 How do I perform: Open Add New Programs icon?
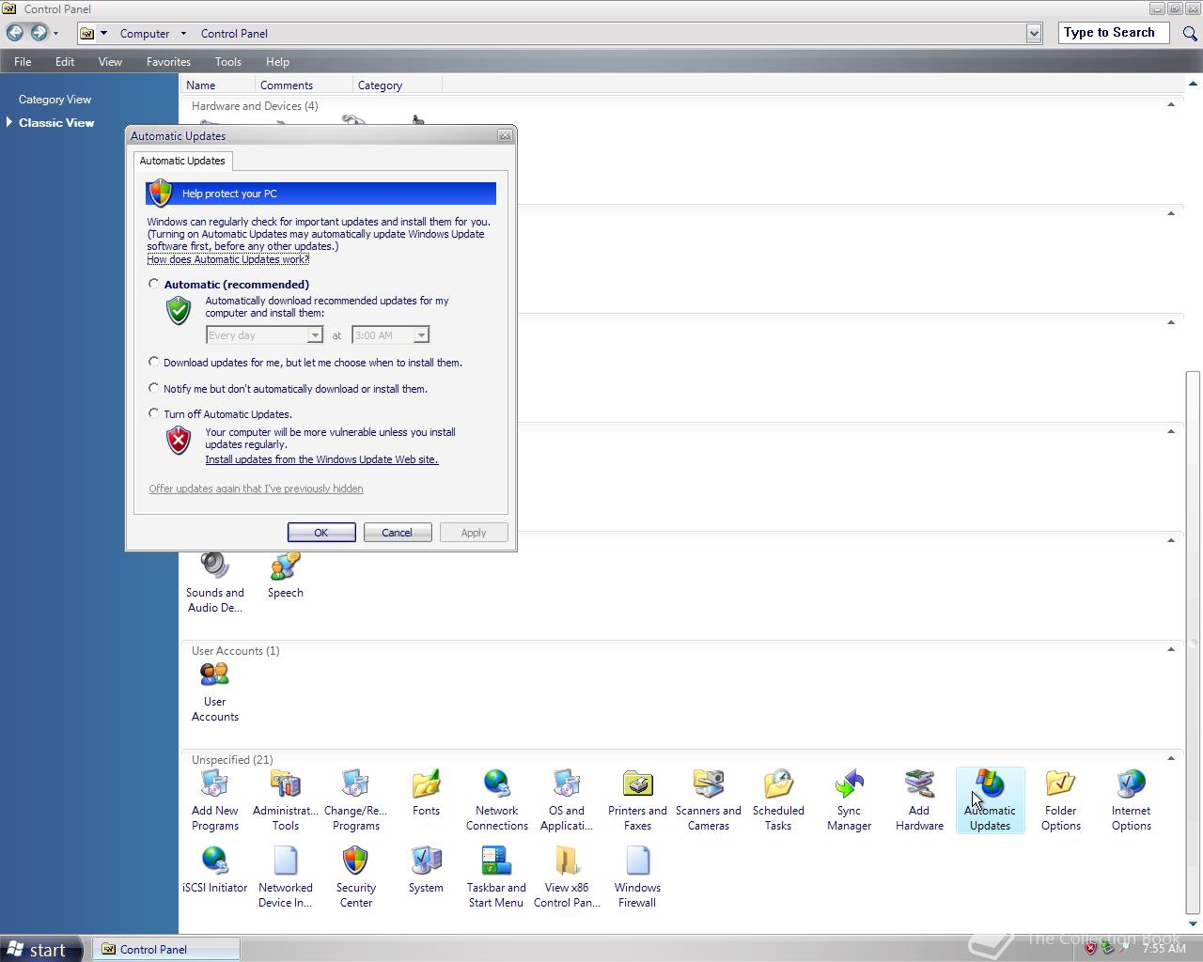coord(214,800)
